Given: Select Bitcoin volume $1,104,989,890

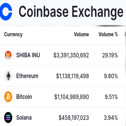Looking at the screenshot, I should [x=72, y=97].
